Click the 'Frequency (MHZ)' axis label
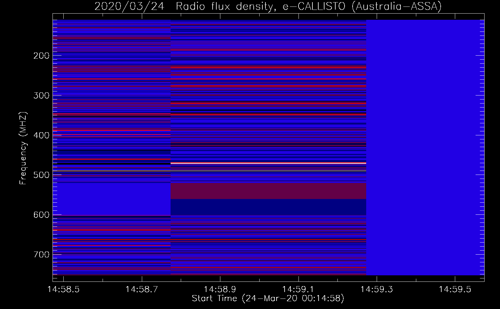 click(23, 148)
